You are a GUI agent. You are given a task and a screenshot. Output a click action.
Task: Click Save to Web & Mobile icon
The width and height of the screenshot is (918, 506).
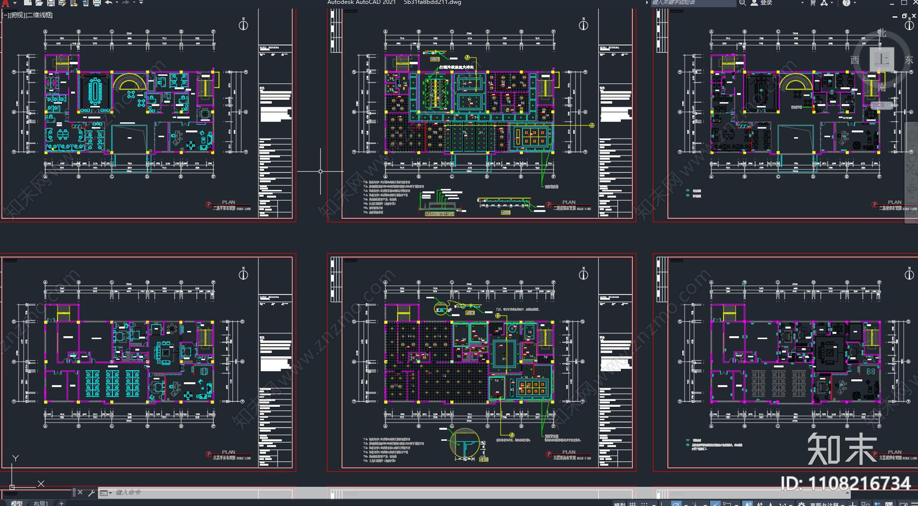coord(85,3)
